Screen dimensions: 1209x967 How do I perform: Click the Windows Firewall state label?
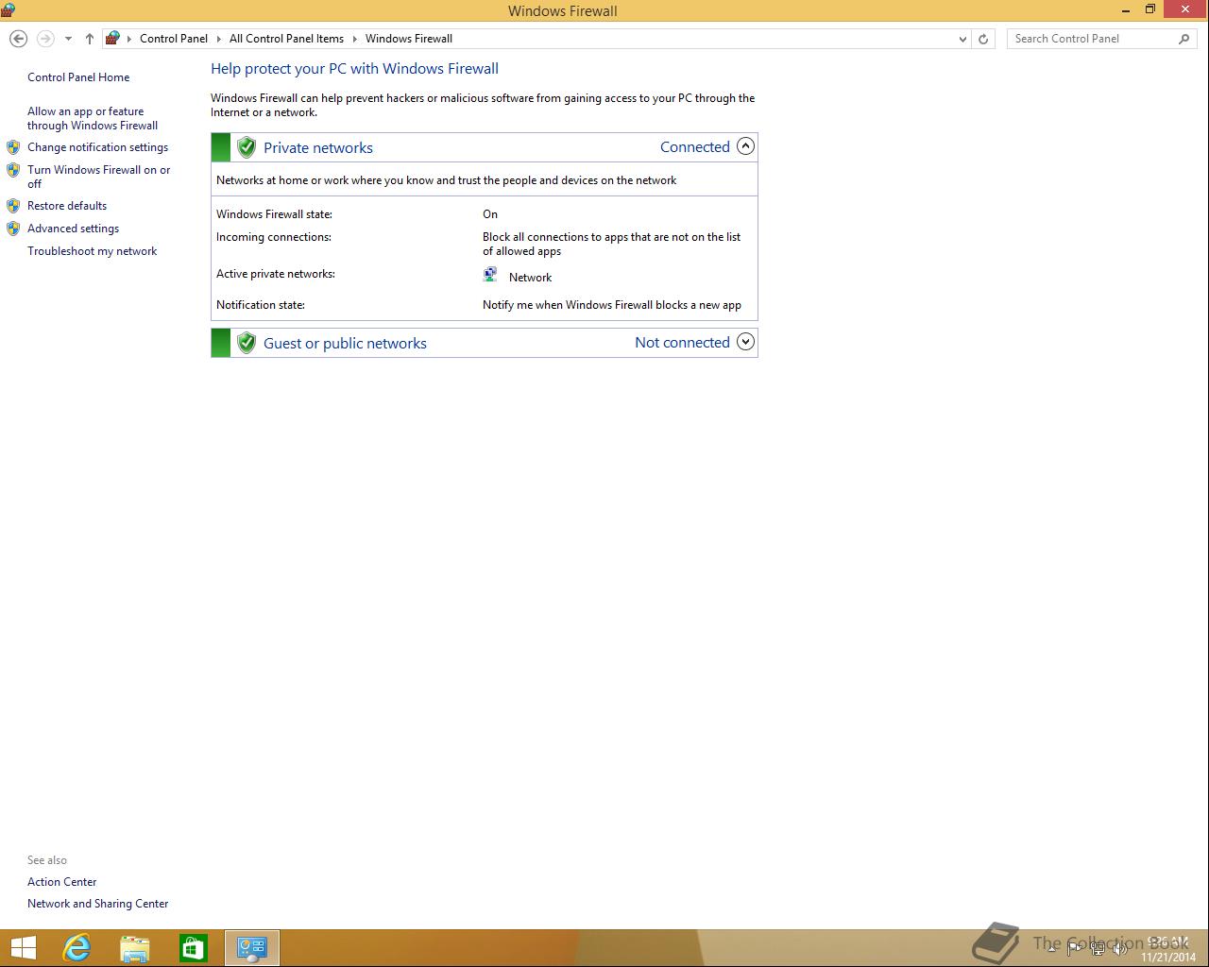[x=274, y=214]
